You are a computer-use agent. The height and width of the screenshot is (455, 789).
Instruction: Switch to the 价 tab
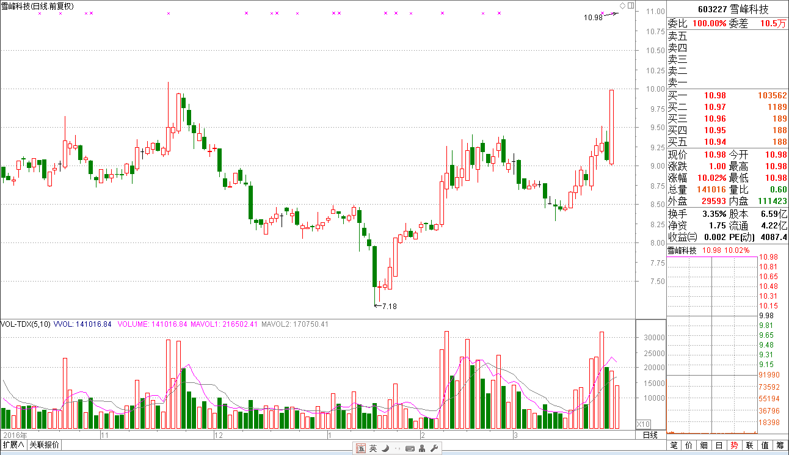coord(689,445)
